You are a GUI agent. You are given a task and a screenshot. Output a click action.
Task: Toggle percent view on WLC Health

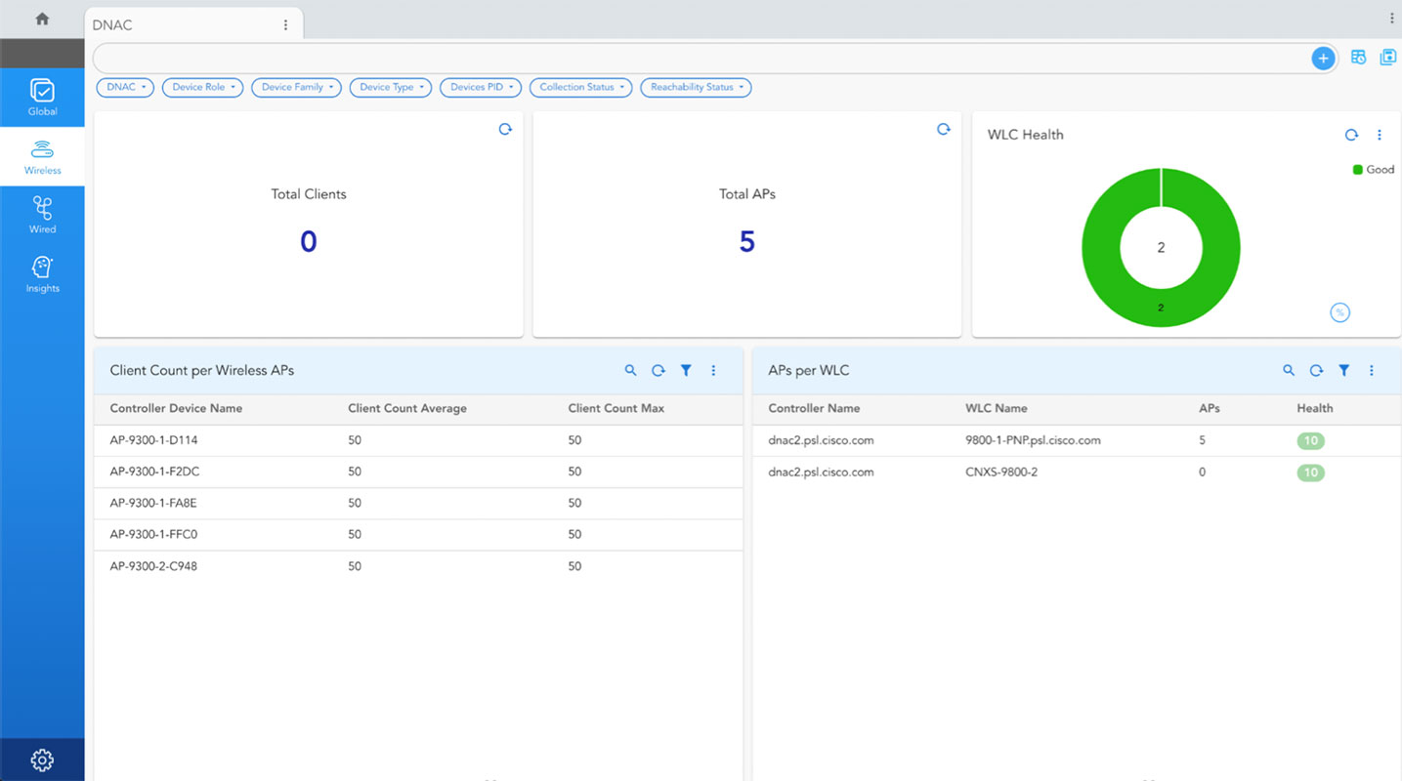(1339, 312)
